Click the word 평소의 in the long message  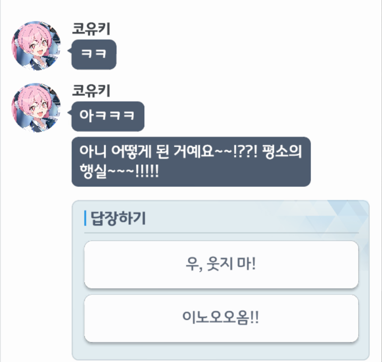(282, 152)
